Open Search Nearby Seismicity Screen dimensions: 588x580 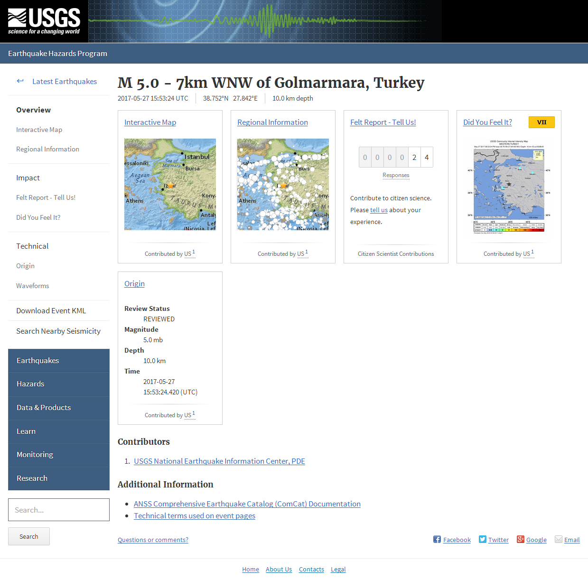[x=58, y=331]
